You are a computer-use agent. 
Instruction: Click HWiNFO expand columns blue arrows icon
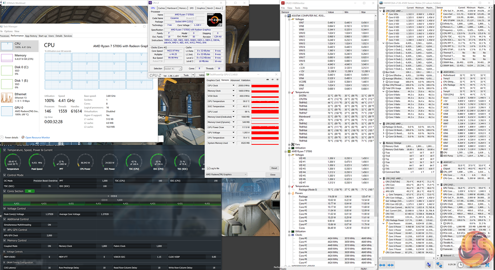pyautogui.click(x=382, y=265)
